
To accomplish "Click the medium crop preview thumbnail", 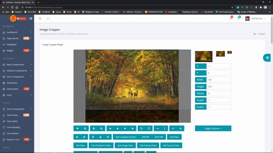I will [x=221, y=54].
